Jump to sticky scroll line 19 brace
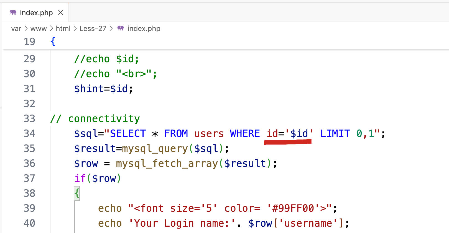Image resolution: width=449 pixels, height=233 pixels. 53,42
